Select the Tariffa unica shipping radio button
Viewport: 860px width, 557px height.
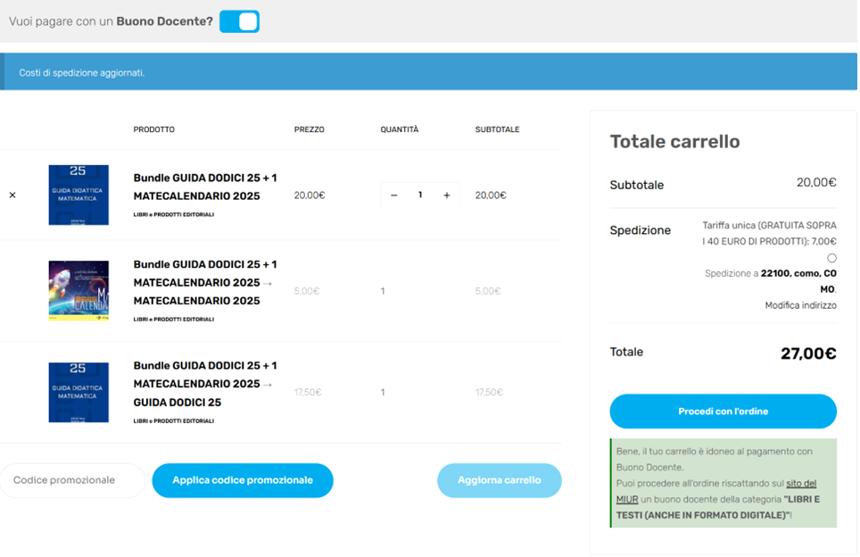(831, 258)
